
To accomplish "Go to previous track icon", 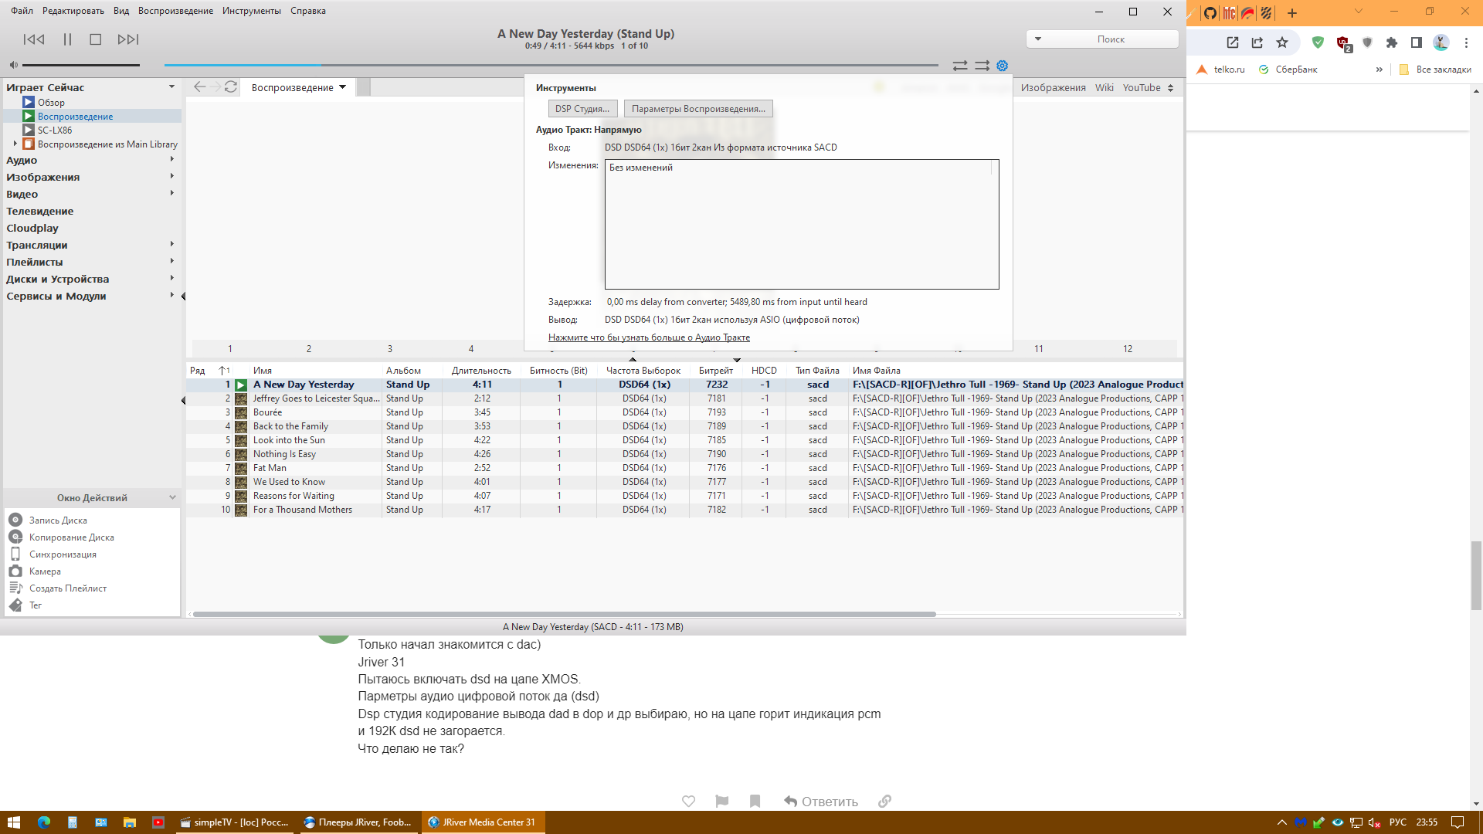I will [x=34, y=39].
